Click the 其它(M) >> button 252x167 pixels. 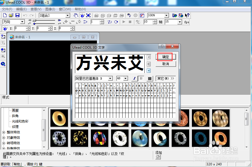coord(166,78)
